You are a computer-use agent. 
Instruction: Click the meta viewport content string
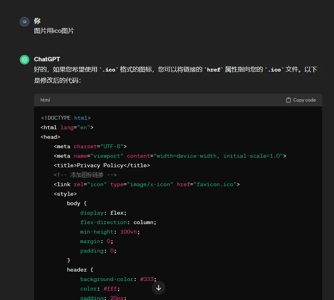[218, 156]
